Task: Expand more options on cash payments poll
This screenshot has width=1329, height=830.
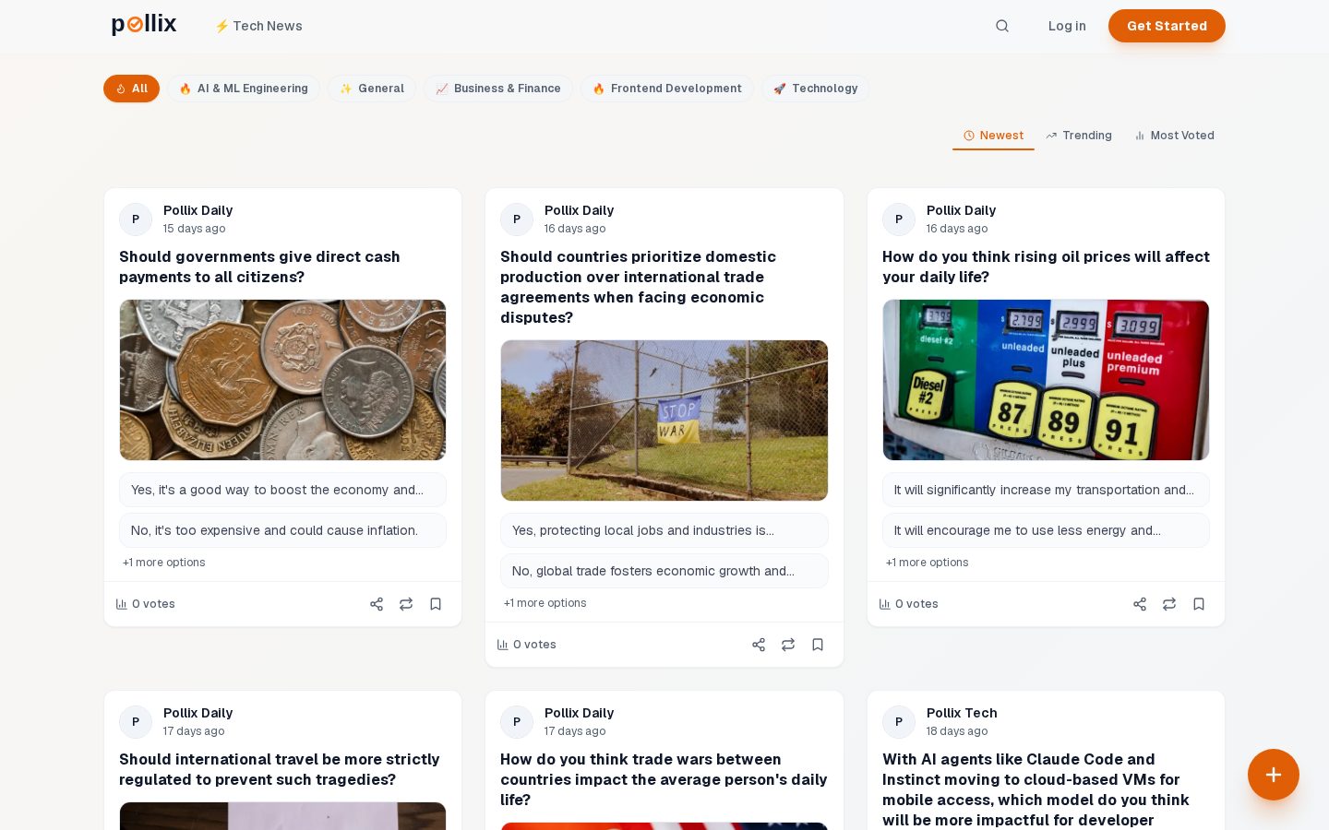Action: (164, 563)
